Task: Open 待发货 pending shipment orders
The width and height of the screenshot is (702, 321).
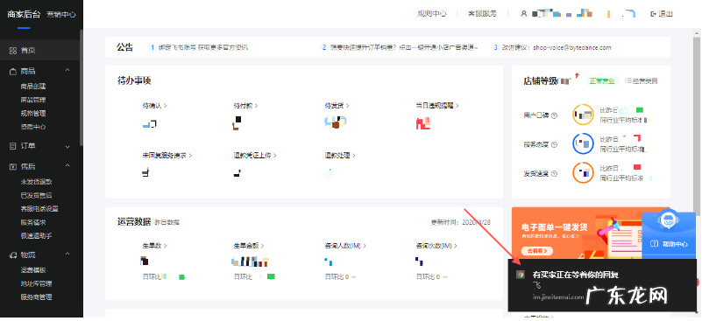Action: (337, 106)
